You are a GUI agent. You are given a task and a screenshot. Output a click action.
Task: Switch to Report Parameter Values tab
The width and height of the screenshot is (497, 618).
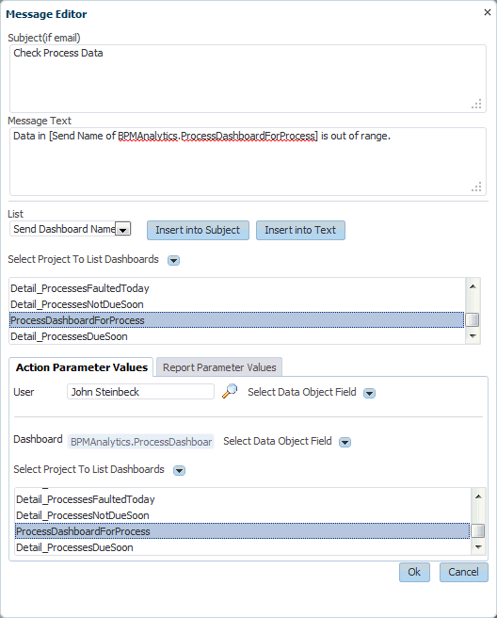219,367
